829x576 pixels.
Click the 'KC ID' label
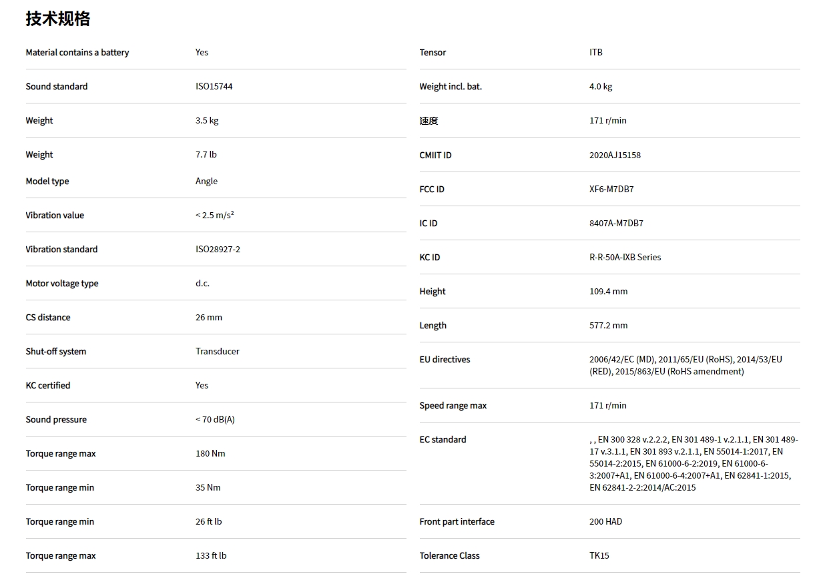tap(429, 258)
